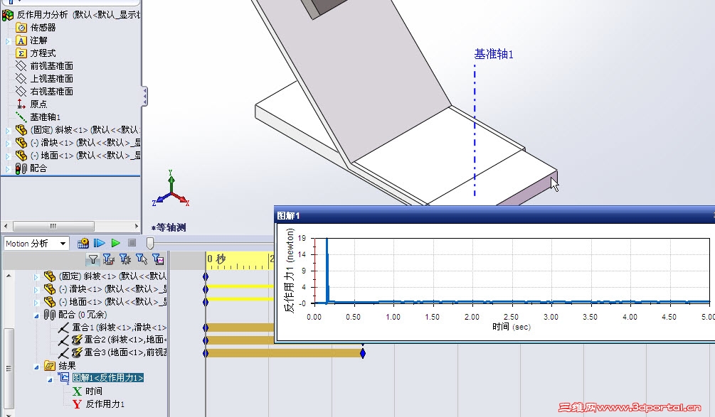715x417 pixels.
Task: Click the 0 秒 timeline ruler mark
Action: [x=216, y=259]
